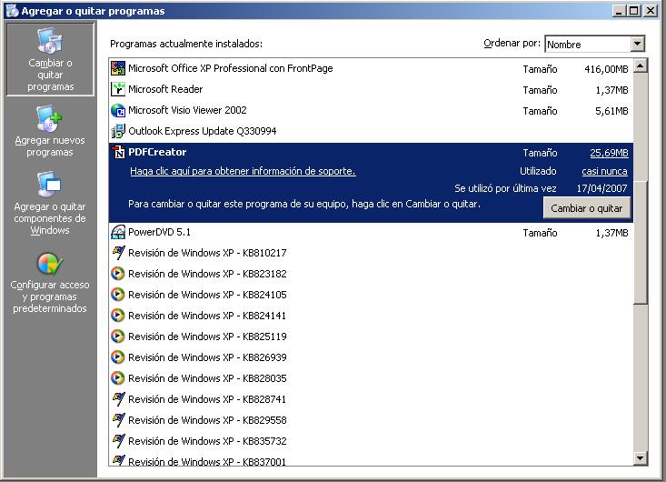Select the PowerDVD 5.1 entry

[x=371, y=232]
